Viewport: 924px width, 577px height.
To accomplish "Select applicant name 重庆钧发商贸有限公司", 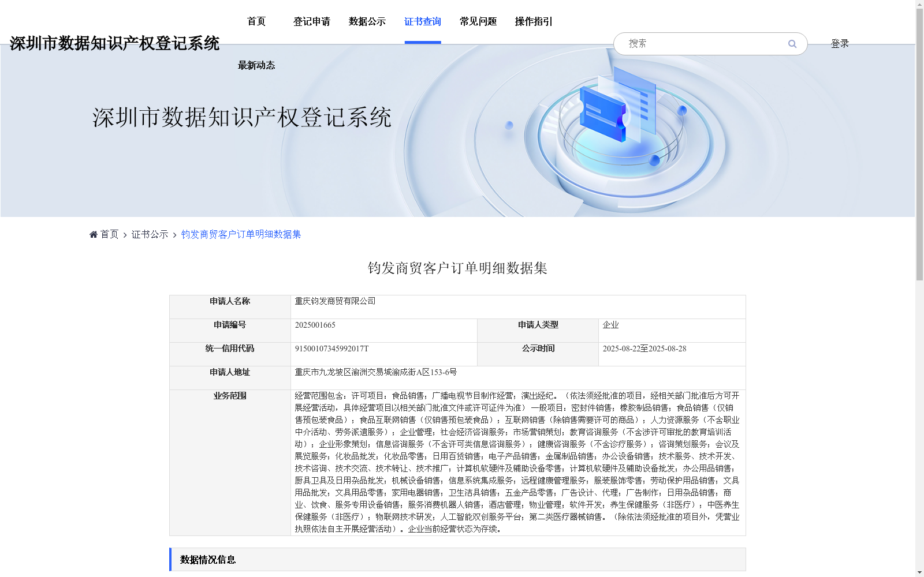I will click(335, 301).
